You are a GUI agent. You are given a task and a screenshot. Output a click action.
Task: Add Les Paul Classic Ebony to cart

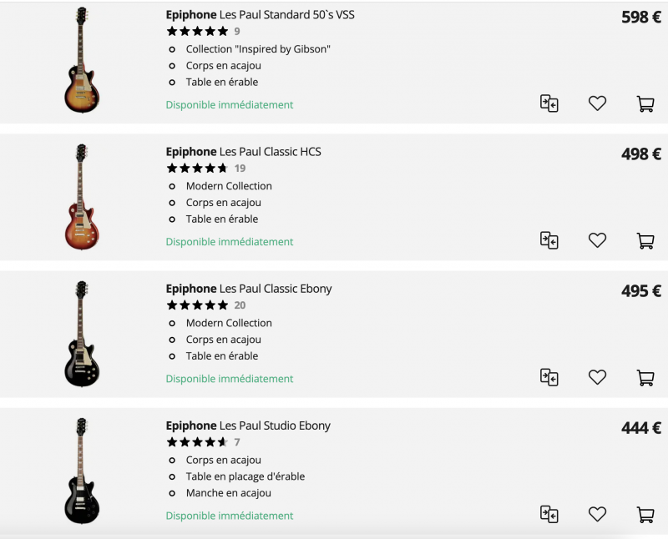[x=645, y=377]
